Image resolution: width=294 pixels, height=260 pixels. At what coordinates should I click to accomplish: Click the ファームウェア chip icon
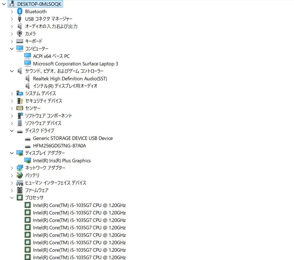pyautogui.click(x=20, y=190)
